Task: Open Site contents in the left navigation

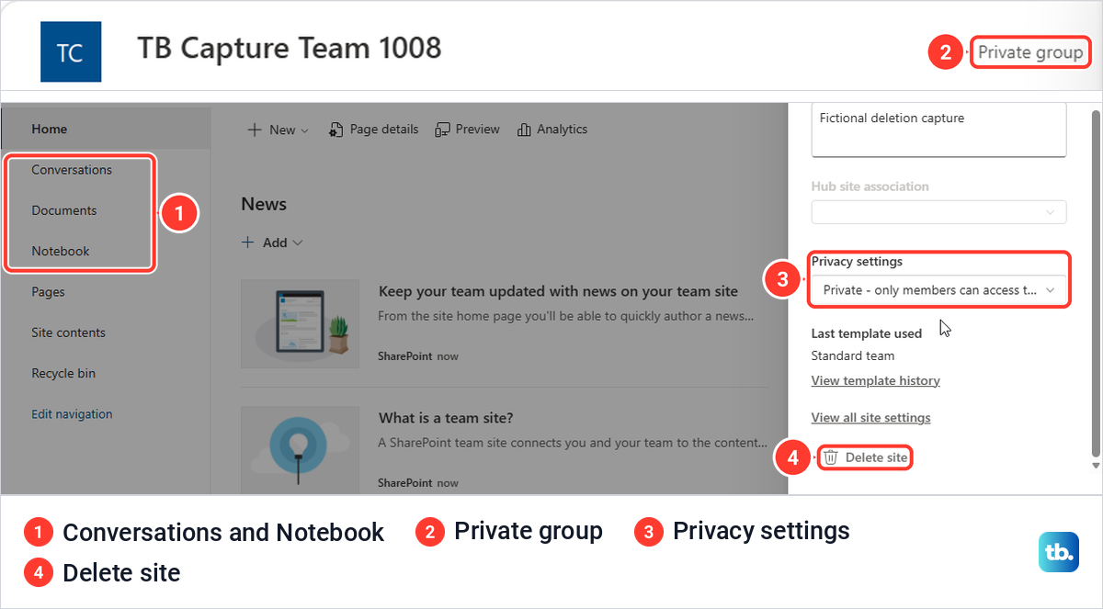Action: coord(68,333)
